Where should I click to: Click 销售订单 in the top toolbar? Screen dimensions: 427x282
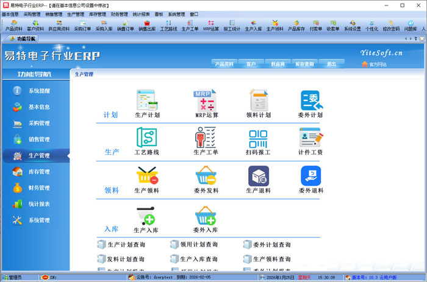click(x=125, y=26)
